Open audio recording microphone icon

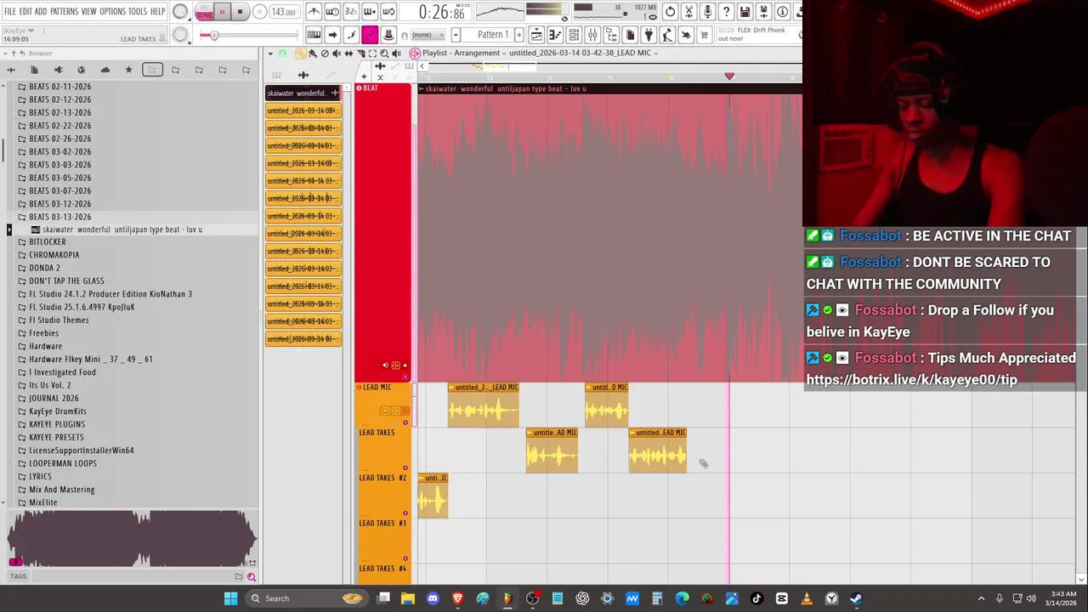click(707, 12)
